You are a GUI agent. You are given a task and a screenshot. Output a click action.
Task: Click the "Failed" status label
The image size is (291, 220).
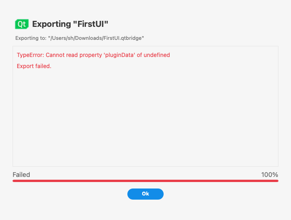(21, 175)
